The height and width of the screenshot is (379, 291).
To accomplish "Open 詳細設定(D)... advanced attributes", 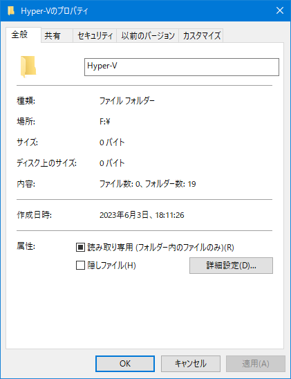I will tap(231, 266).
